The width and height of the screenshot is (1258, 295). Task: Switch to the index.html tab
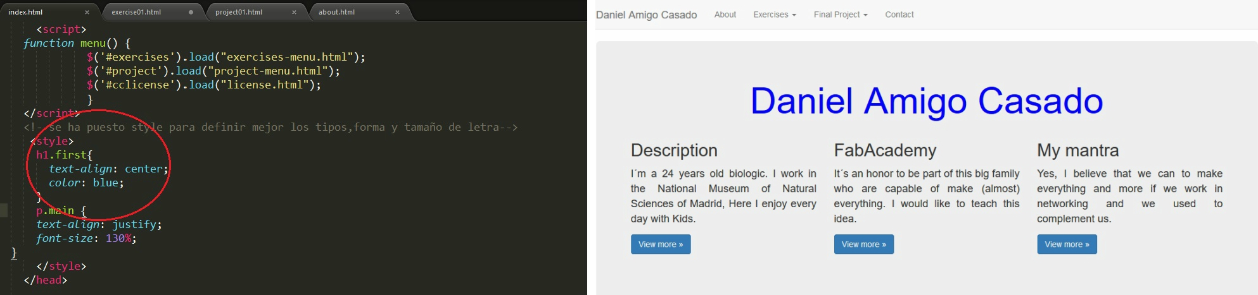(48, 12)
